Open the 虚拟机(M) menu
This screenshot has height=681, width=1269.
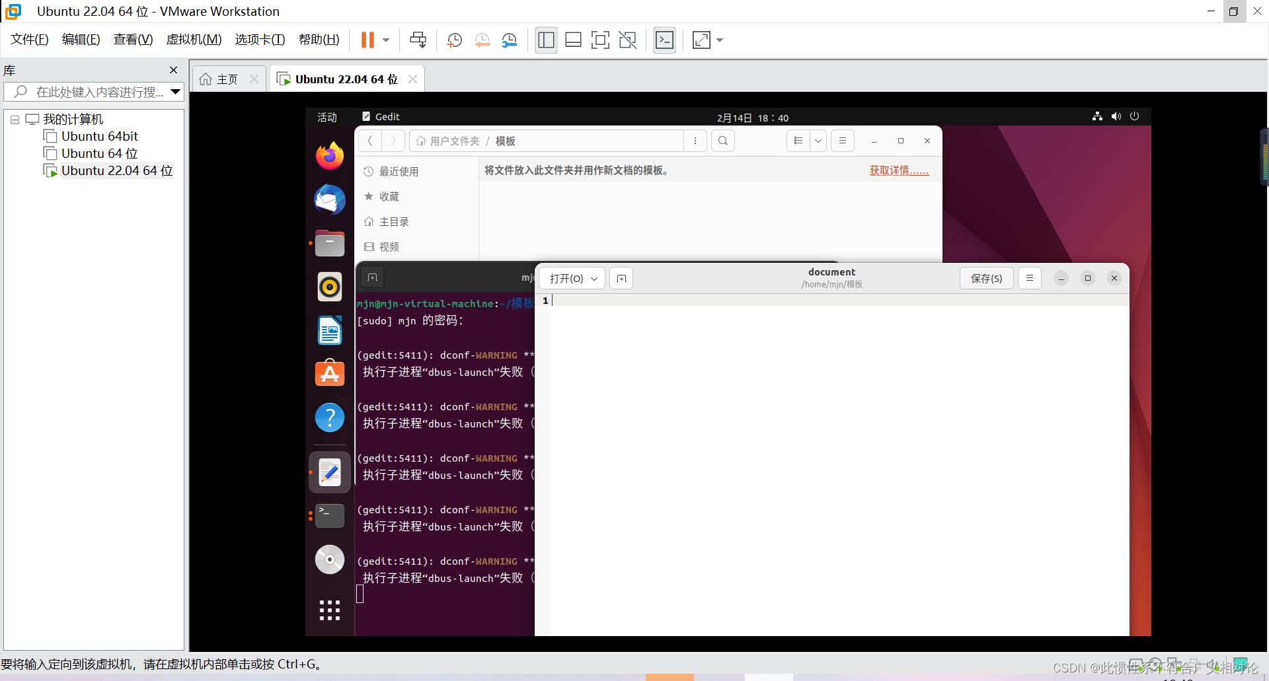tap(194, 40)
